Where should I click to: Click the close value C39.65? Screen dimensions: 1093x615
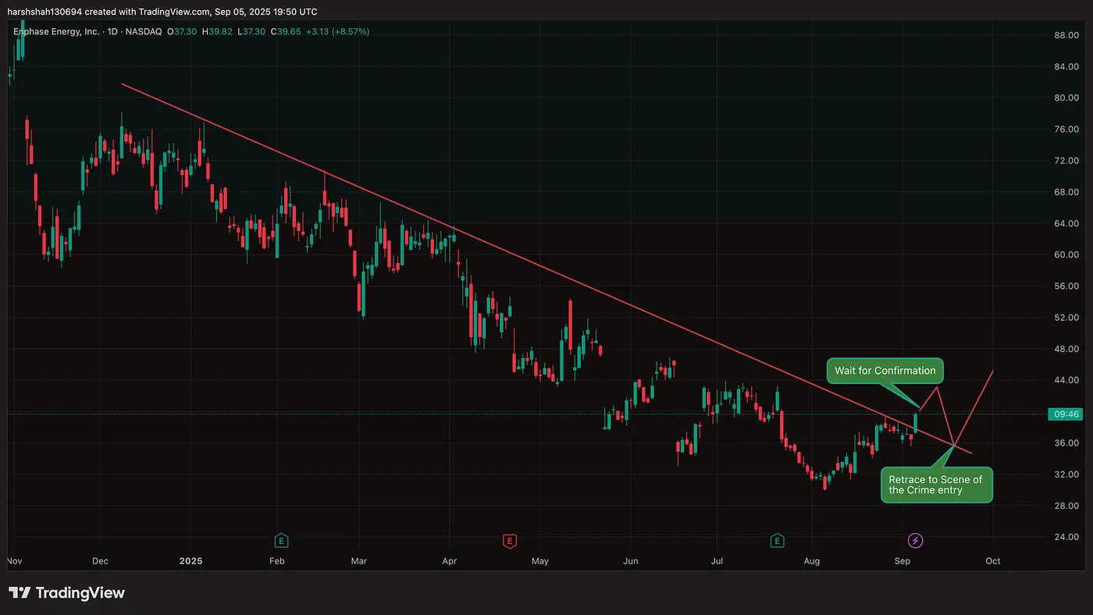pos(287,32)
